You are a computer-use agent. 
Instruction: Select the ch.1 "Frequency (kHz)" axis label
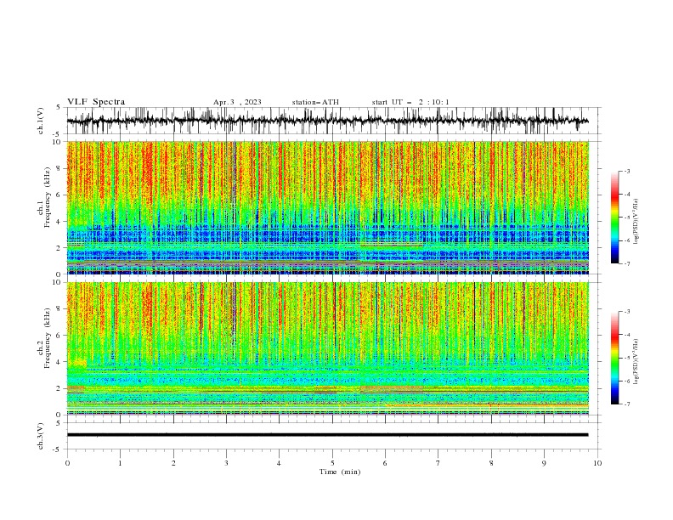(48, 197)
